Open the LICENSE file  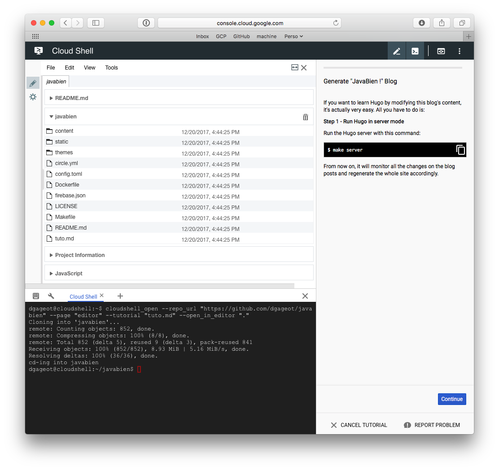(179, 206)
